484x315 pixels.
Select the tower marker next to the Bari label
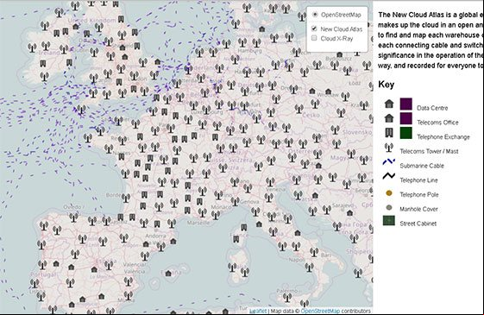[x=314, y=252]
